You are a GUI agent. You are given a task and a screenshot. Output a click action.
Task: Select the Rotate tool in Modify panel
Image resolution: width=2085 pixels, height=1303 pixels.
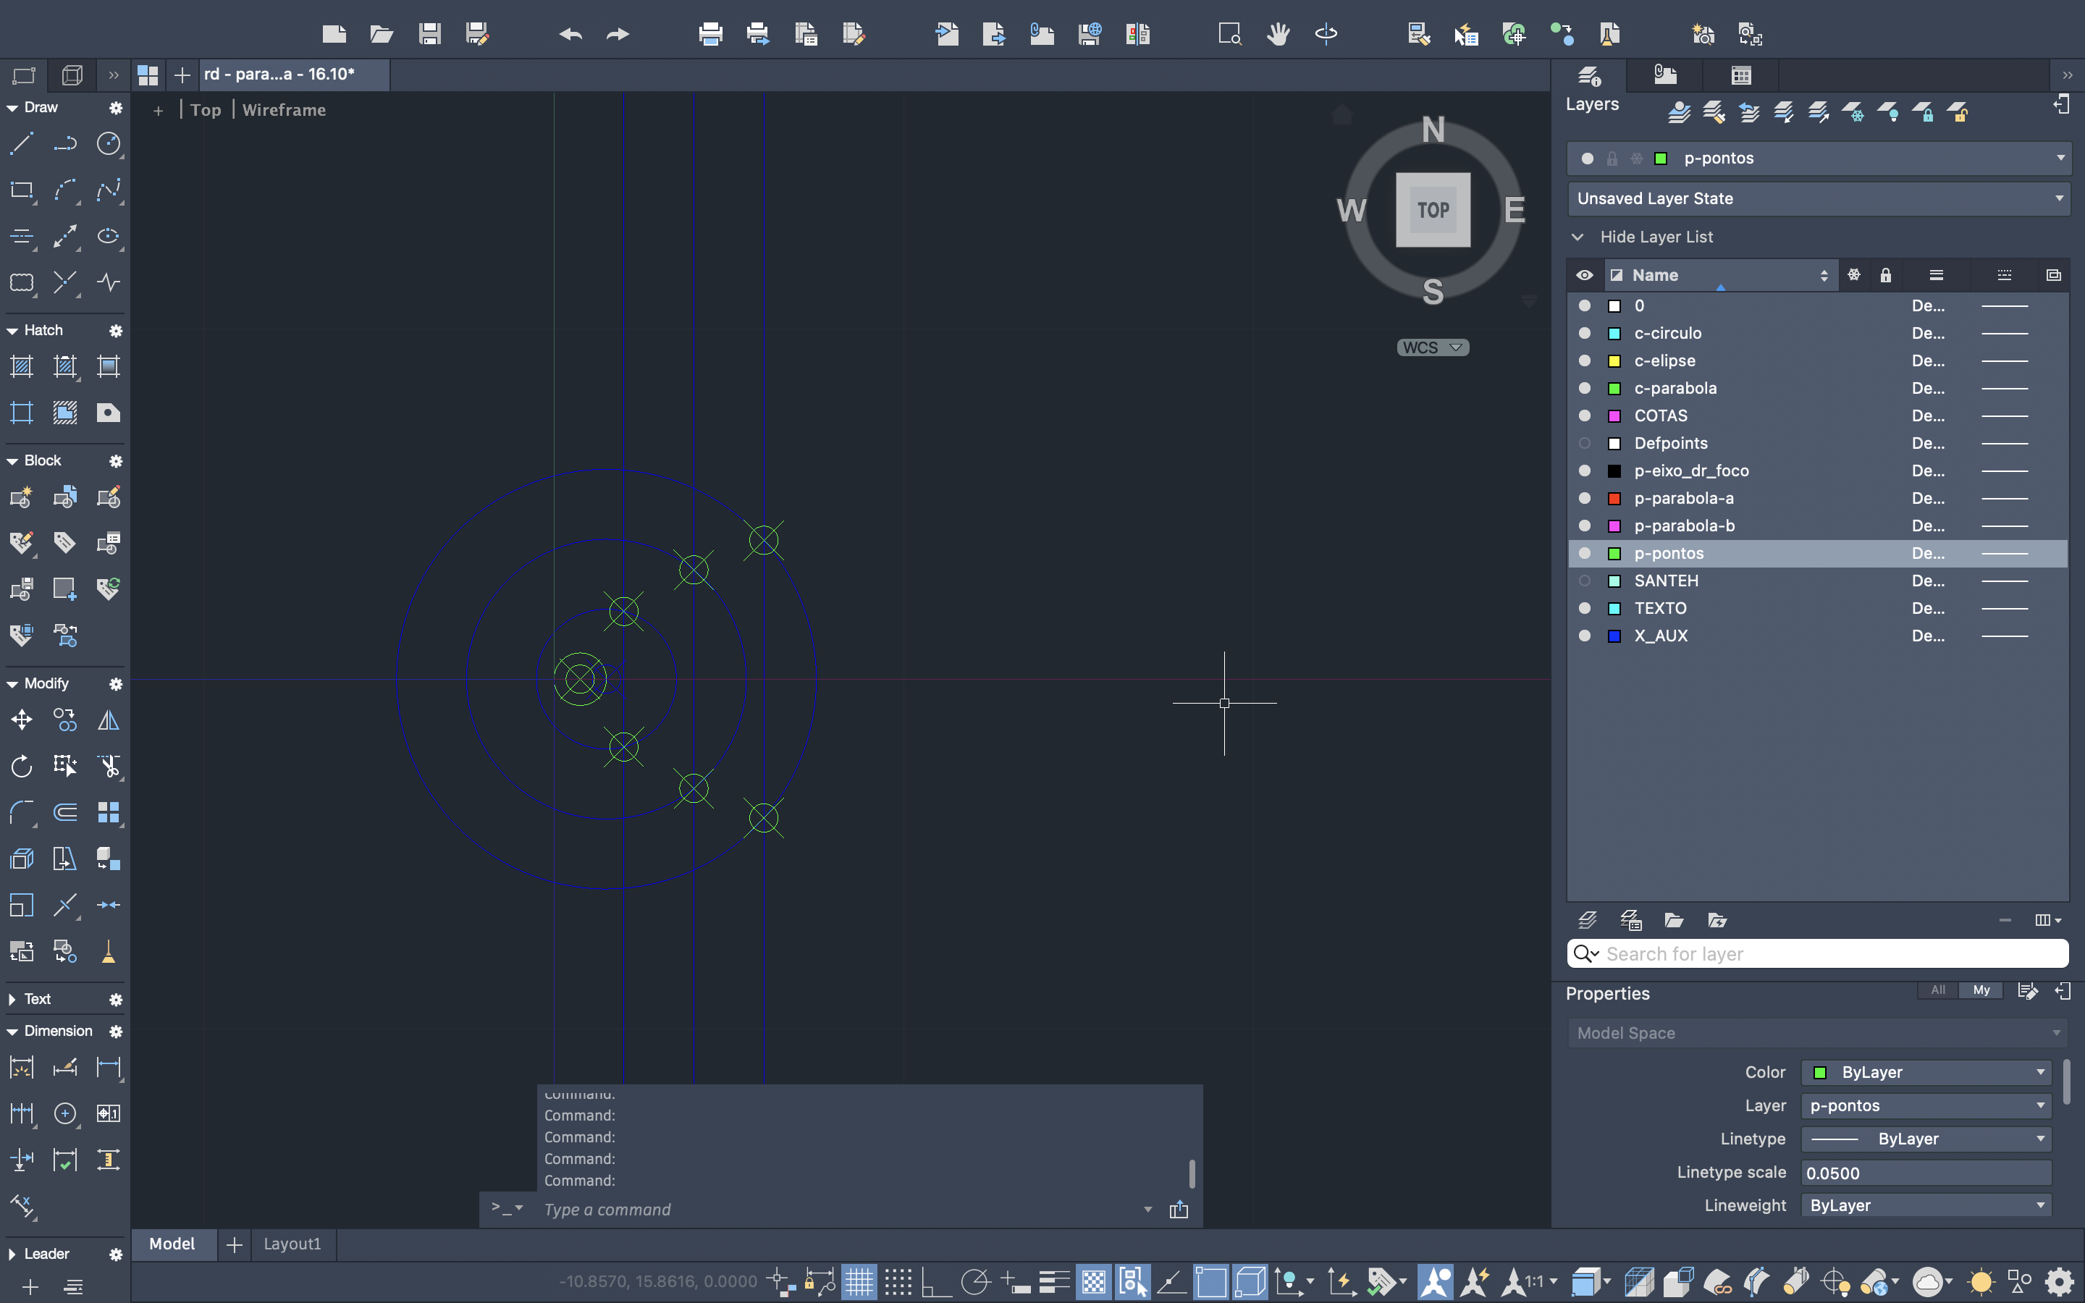click(22, 766)
